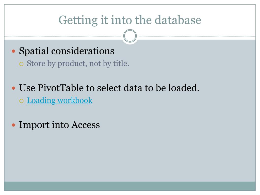The image size is (260, 195).
Task: Click the empty gray area below Import into Access
Action: click(130, 156)
